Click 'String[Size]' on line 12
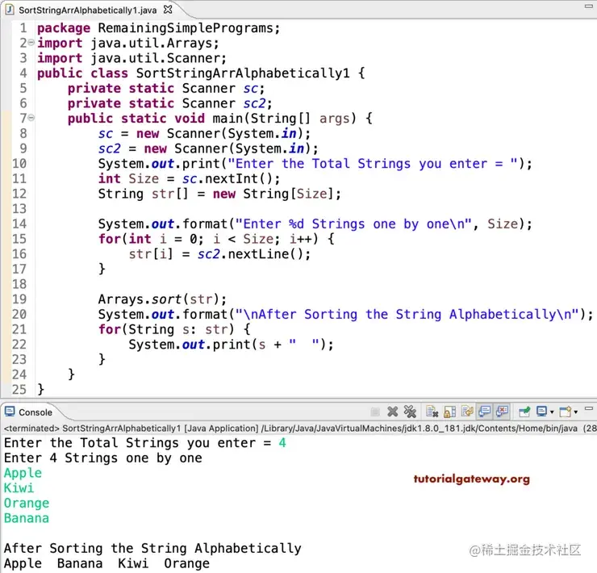The width and height of the screenshot is (597, 573). (x=289, y=194)
